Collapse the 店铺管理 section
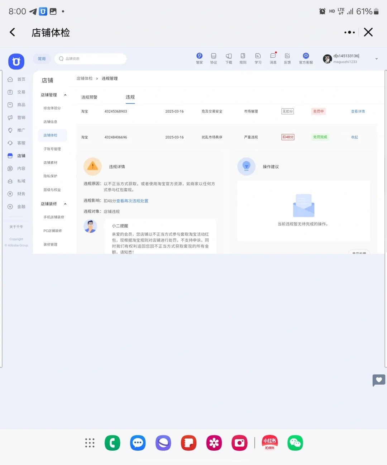Image resolution: width=387 pixels, height=465 pixels. (x=65, y=95)
